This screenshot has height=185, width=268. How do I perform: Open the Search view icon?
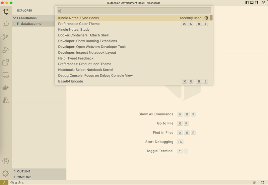6,24
